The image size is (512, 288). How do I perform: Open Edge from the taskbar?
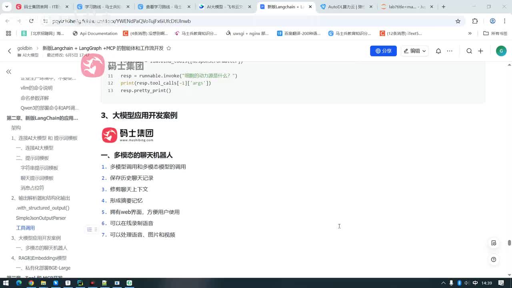(18, 283)
